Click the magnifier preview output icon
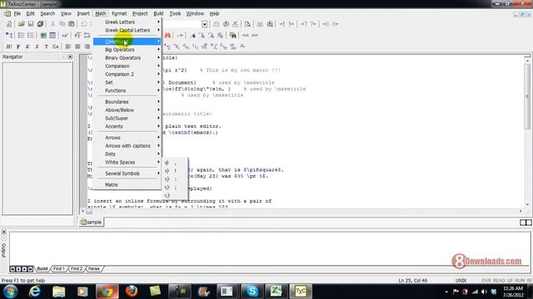Image resolution: width=533 pixels, height=299 pixels. click(247, 24)
